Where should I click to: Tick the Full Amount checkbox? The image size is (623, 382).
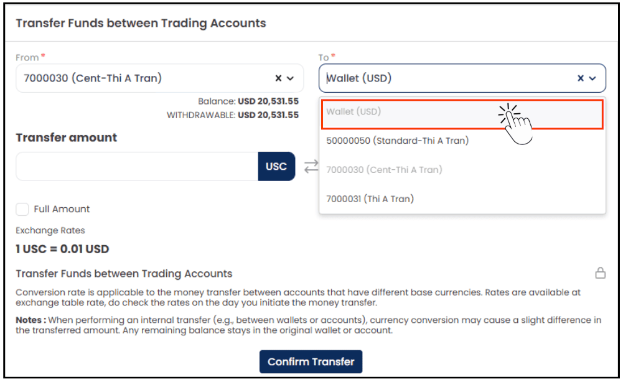pyautogui.click(x=22, y=209)
